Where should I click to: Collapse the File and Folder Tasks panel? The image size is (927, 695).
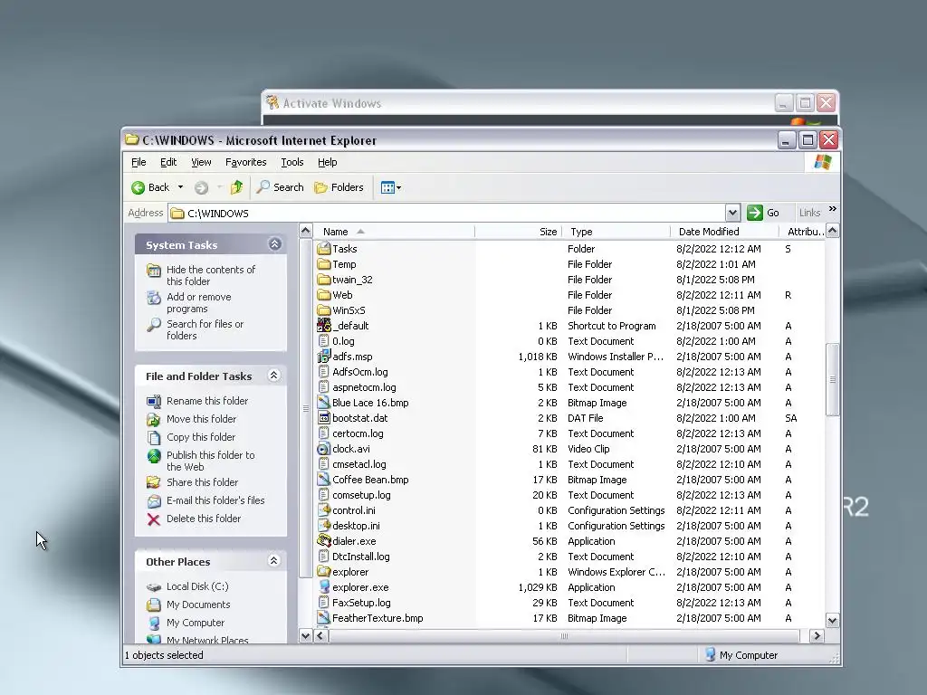[273, 376]
